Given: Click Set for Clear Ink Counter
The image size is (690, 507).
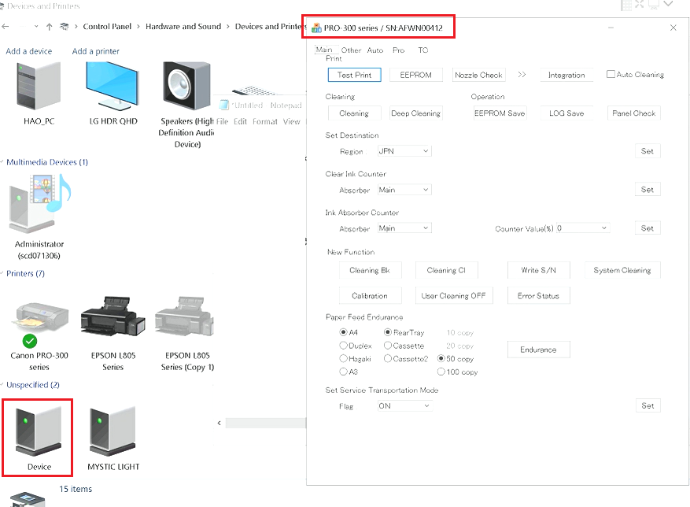Looking at the screenshot, I should click(648, 190).
